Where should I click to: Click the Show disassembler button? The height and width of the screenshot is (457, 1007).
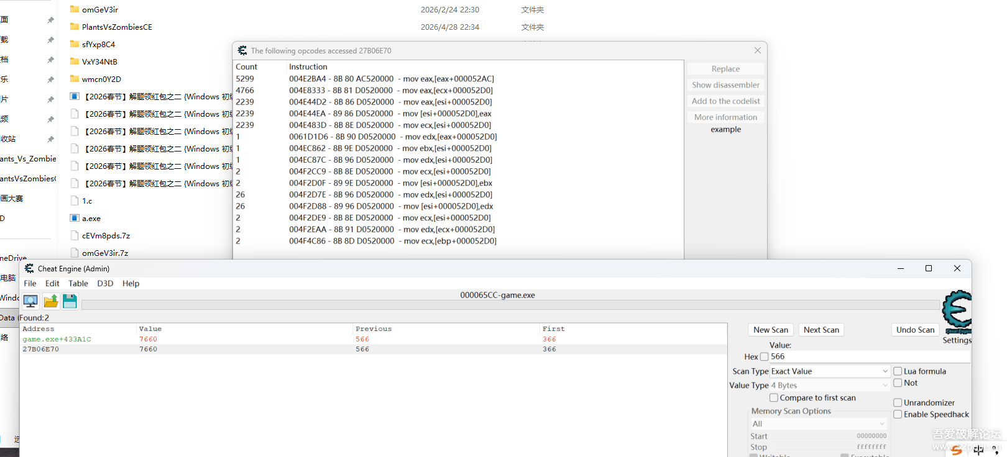(x=725, y=85)
